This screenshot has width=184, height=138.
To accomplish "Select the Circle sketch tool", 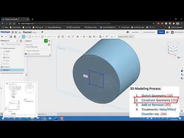I will pyautogui.click(x=30, y=37).
